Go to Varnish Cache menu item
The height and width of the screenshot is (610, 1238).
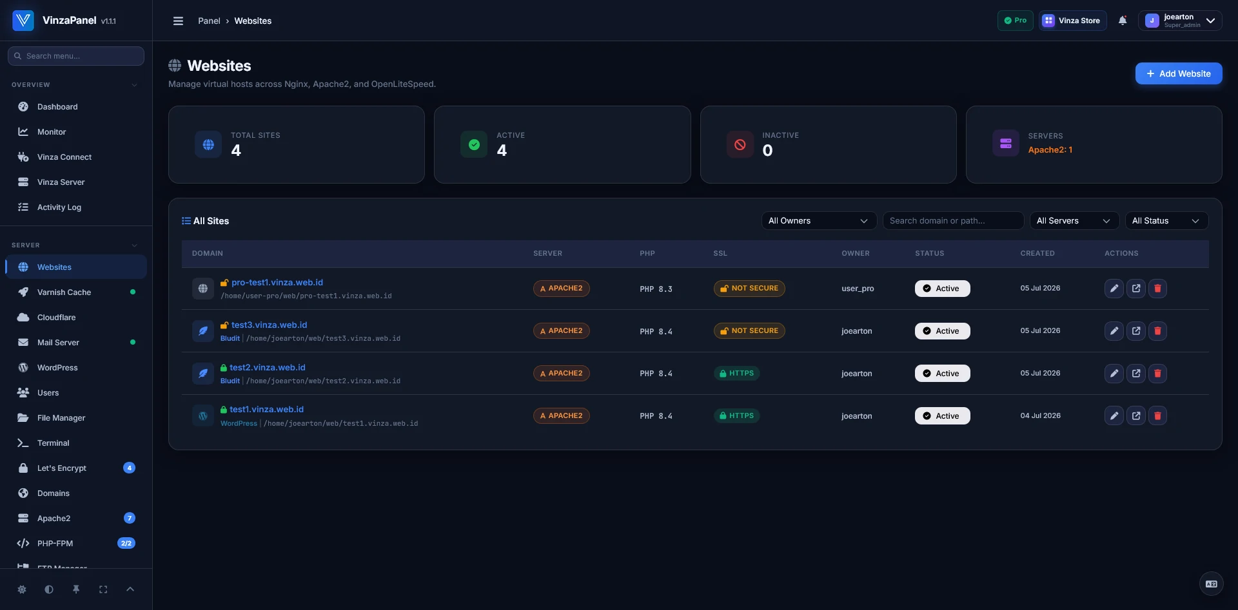76,292
